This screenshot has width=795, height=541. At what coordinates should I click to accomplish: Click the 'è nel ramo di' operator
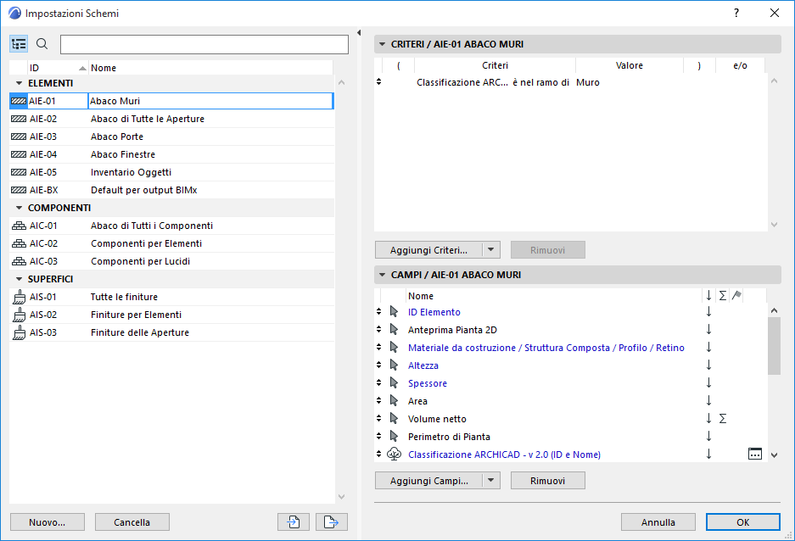click(540, 82)
